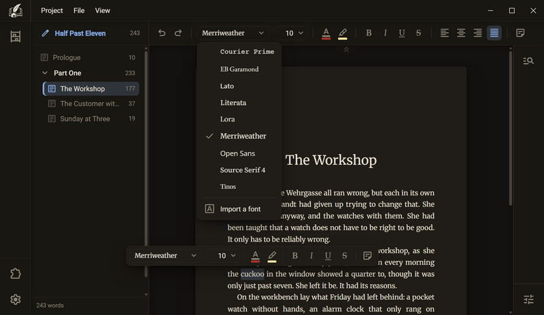Choose Lora font option
Viewport: 544px width, 315px height.
point(239,119)
